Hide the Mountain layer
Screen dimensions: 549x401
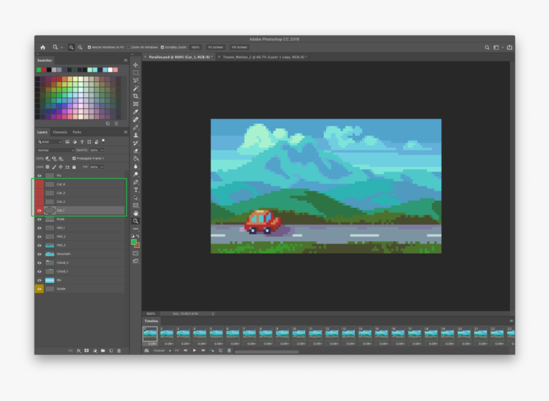[x=38, y=253]
